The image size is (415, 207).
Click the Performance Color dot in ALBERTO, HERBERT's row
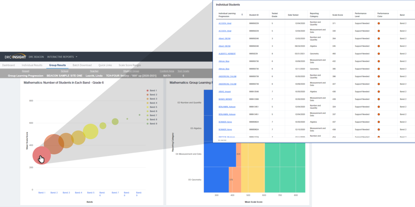(379, 53)
